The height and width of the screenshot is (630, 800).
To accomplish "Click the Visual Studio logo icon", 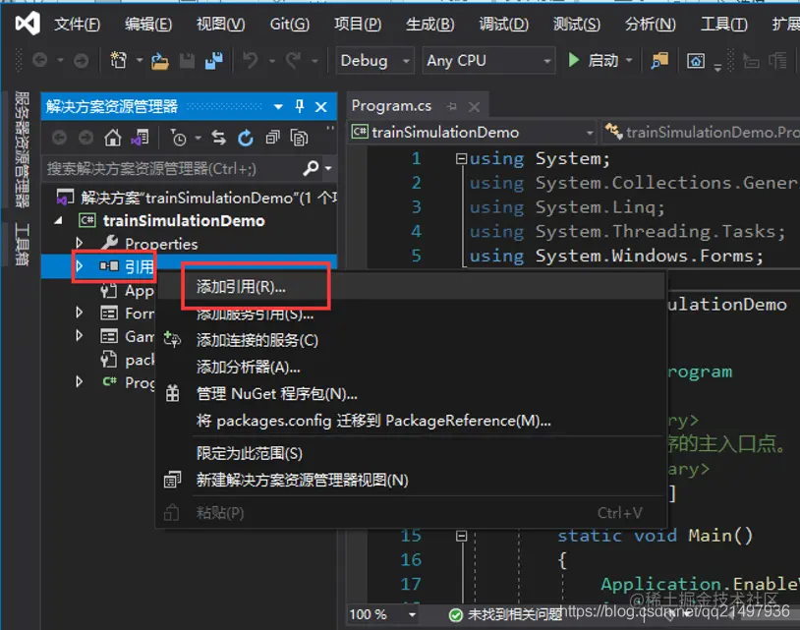I will (x=28, y=24).
